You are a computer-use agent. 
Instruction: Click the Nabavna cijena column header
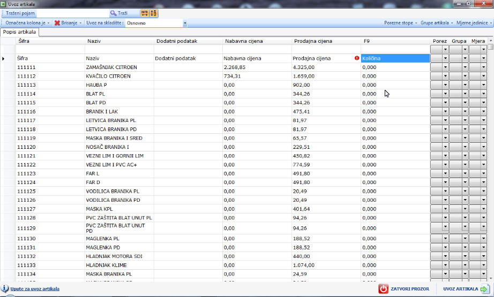point(257,41)
